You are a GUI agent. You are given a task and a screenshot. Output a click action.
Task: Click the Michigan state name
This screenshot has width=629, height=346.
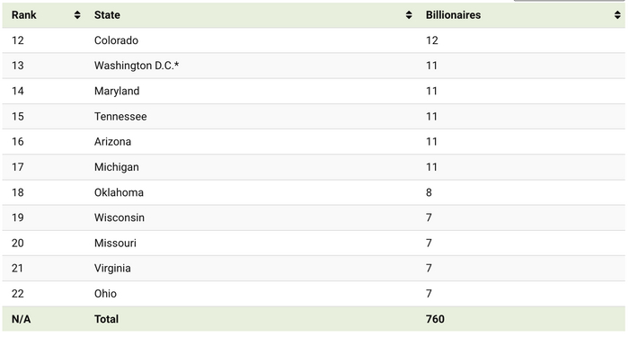coord(117,167)
